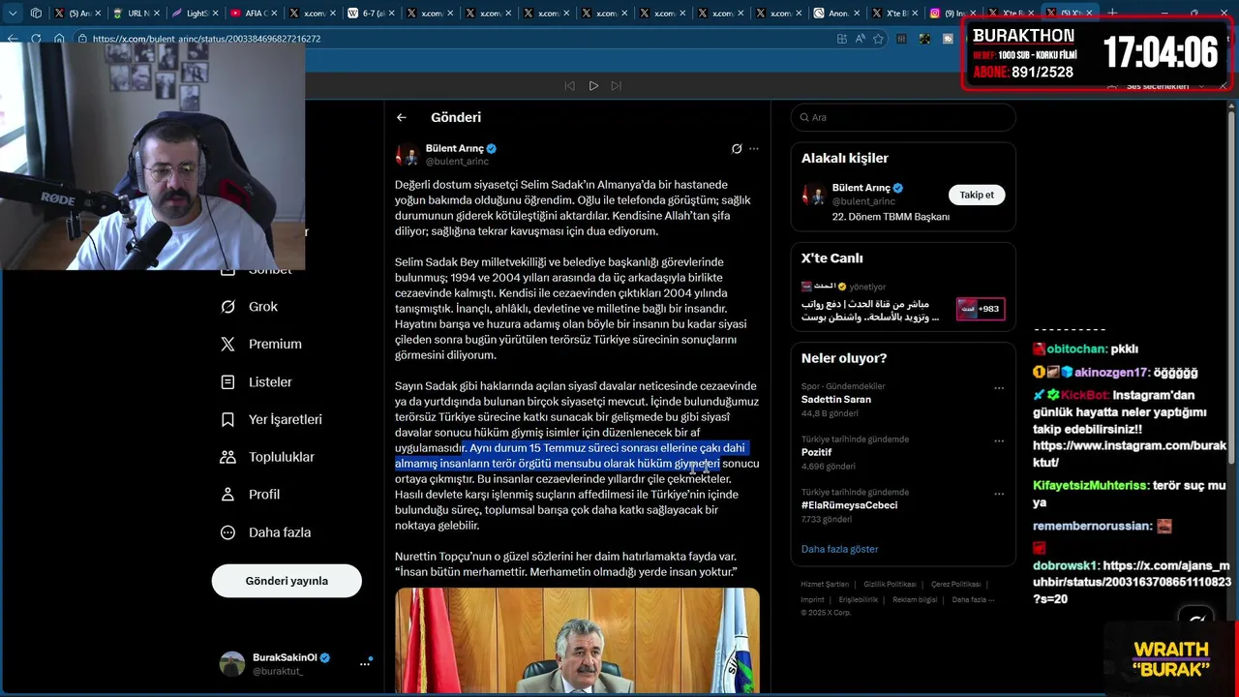Viewport: 1239px width, 697px height.
Task: Open Profil from the sidebar
Action: click(x=250, y=495)
